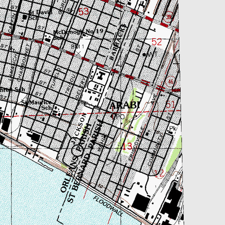Click the BARRACKS street label
Viewport: 225px width, 225px height.
[118, 42]
